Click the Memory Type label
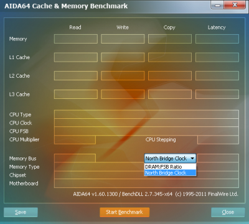Screen dimensions: 249x224 pos(24,167)
